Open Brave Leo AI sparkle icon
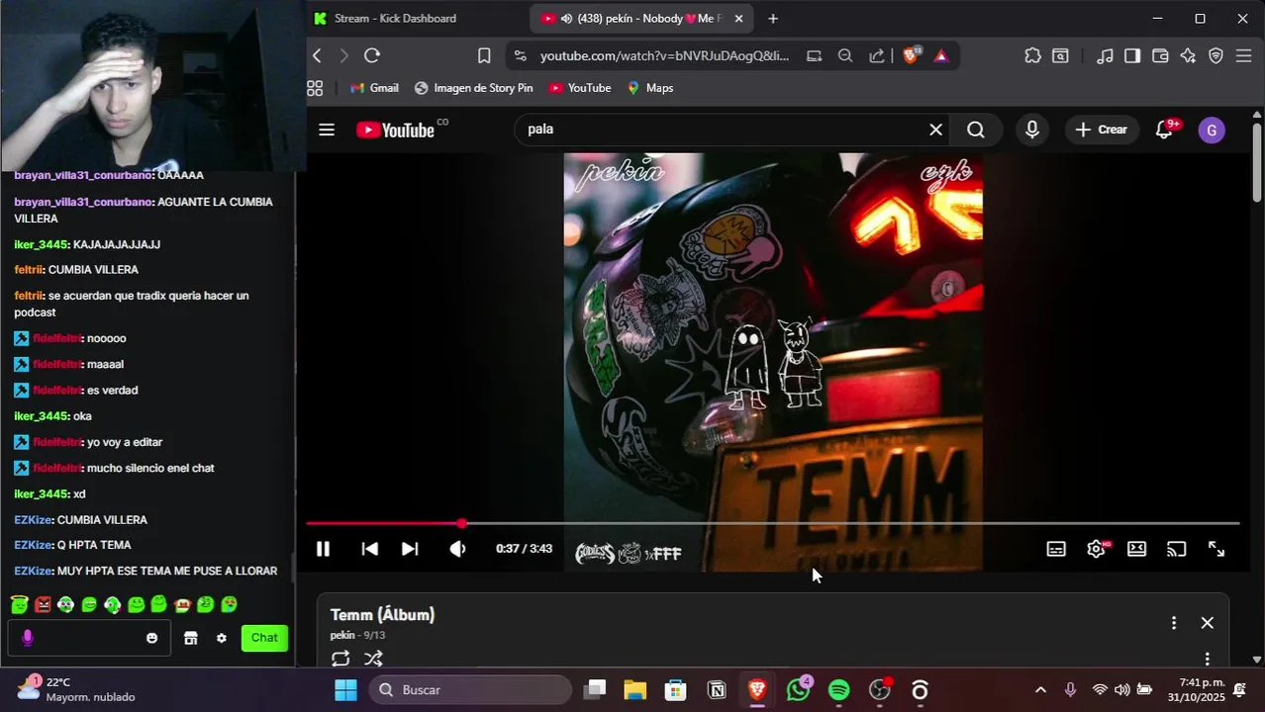 click(x=1188, y=55)
